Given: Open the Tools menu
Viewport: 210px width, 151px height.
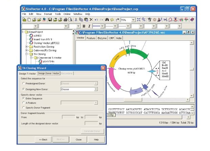Looking at the screenshot, I should tap(58, 14).
